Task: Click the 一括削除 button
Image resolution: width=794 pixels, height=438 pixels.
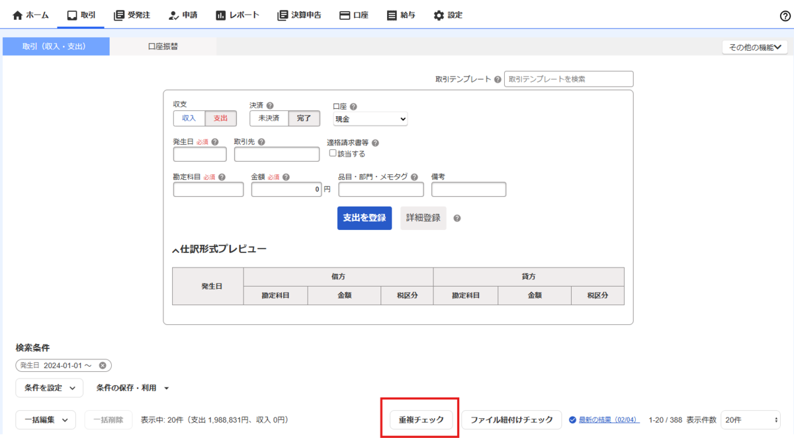Action: pos(109,420)
